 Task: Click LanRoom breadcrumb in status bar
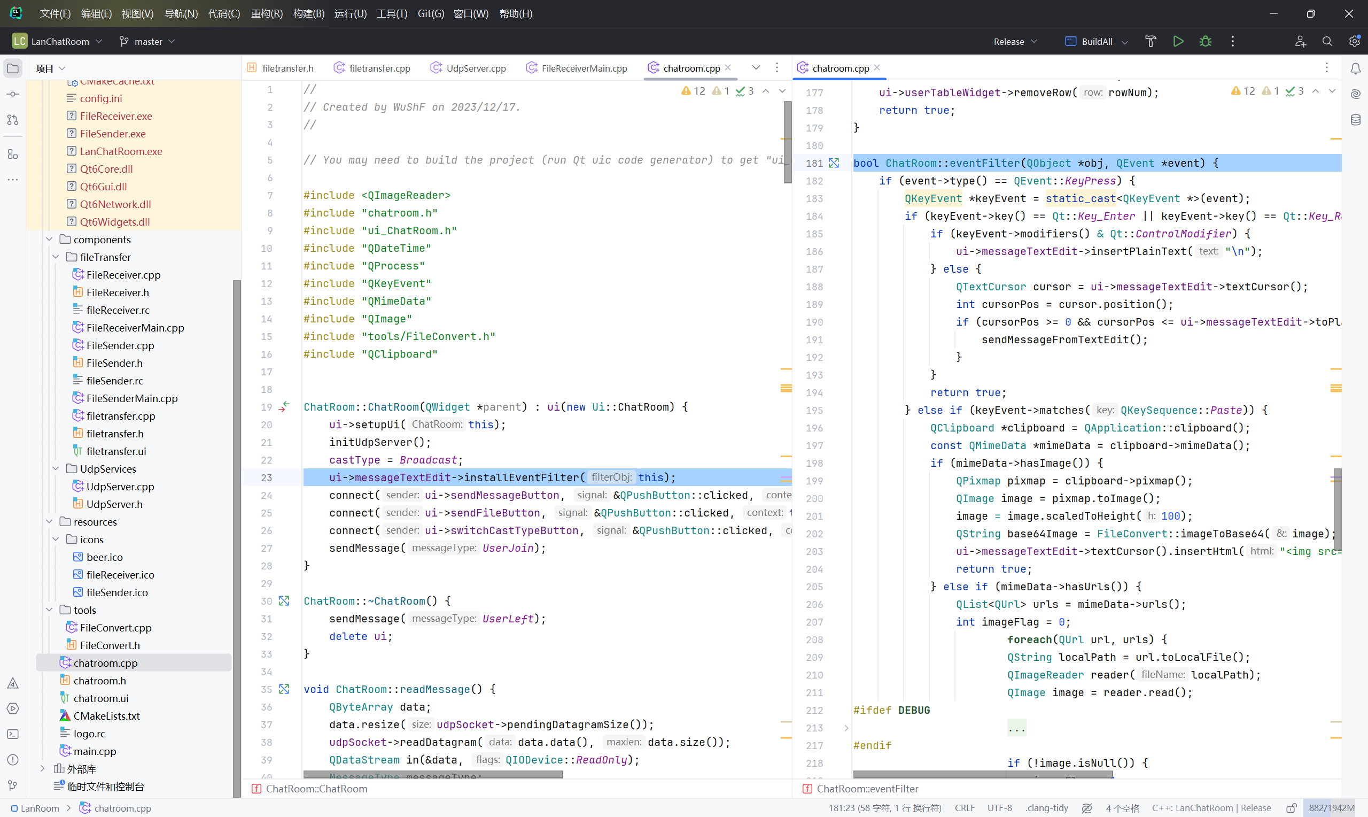(x=38, y=807)
